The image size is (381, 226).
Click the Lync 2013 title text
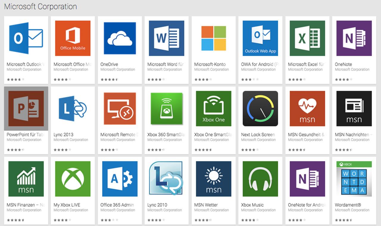click(63, 134)
